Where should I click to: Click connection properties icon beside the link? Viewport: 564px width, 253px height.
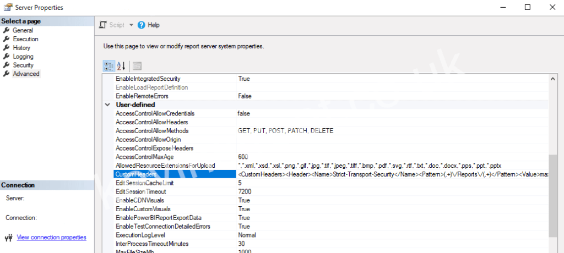click(9, 237)
